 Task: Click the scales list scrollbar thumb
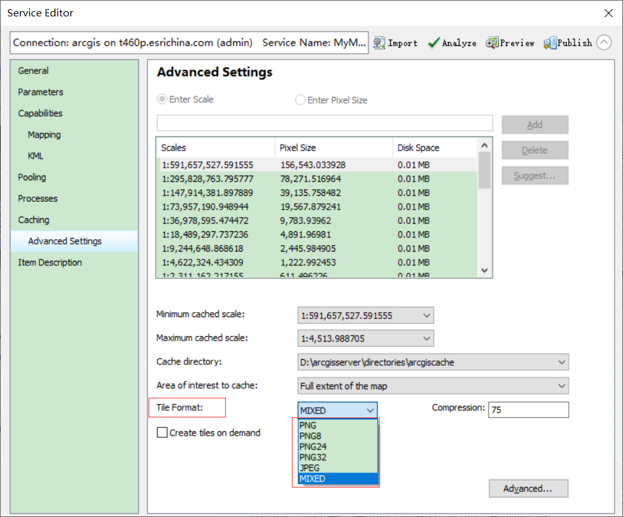click(484, 170)
